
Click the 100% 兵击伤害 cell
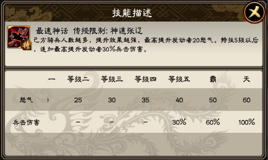tap(246, 122)
